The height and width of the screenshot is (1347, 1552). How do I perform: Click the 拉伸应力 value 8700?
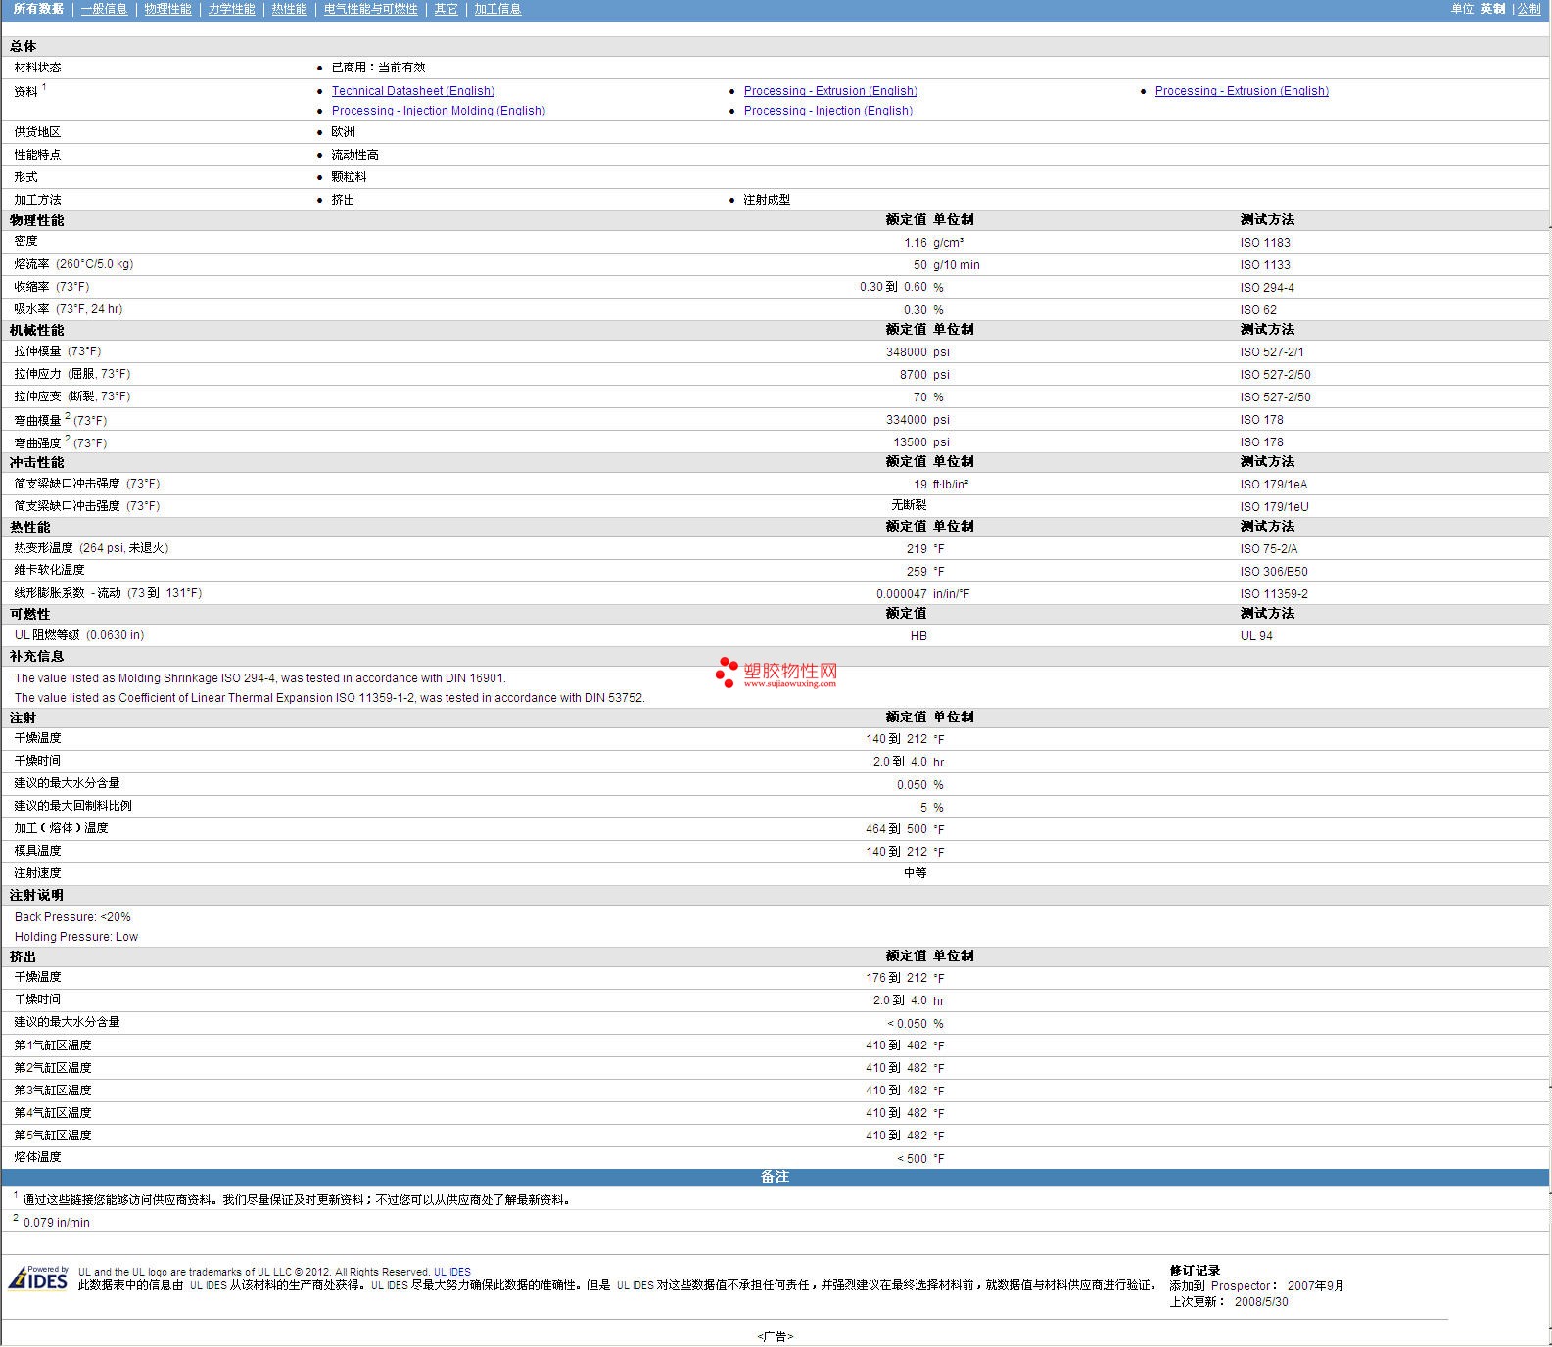click(914, 375)
